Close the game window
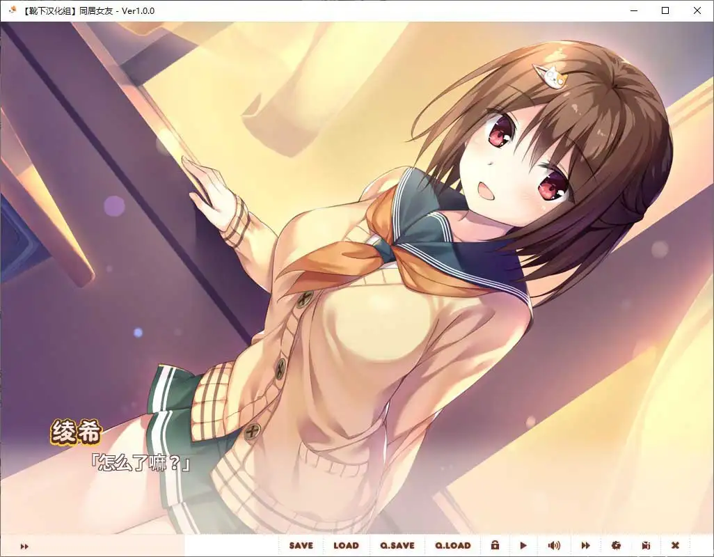The height and width of the screenshot is (557, 714). [697, 10]
